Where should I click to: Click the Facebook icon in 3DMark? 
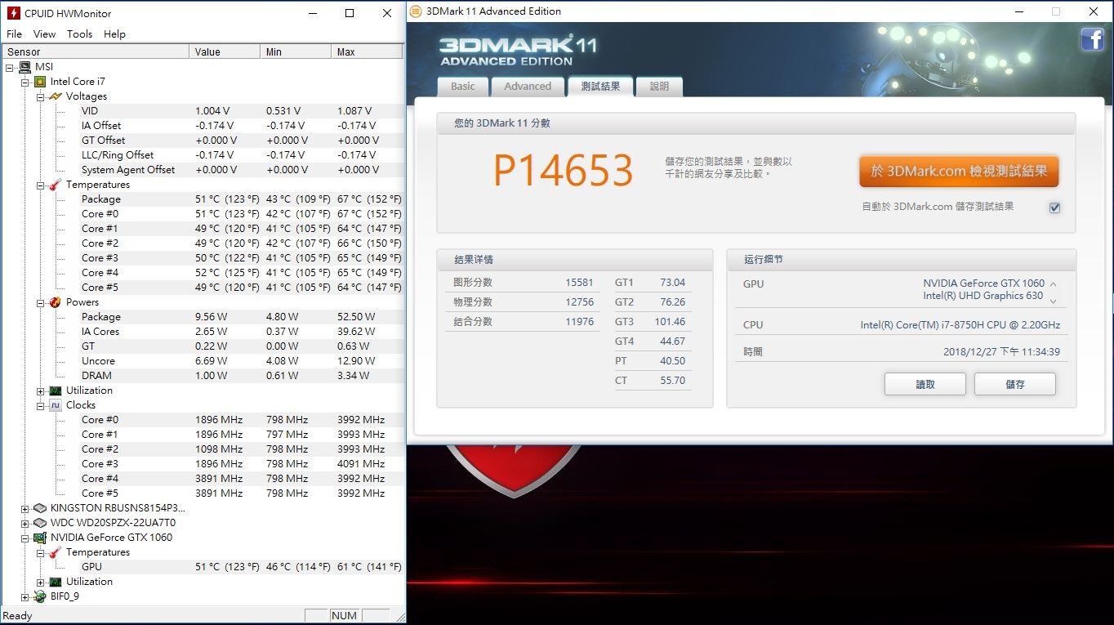point(1092,38)
